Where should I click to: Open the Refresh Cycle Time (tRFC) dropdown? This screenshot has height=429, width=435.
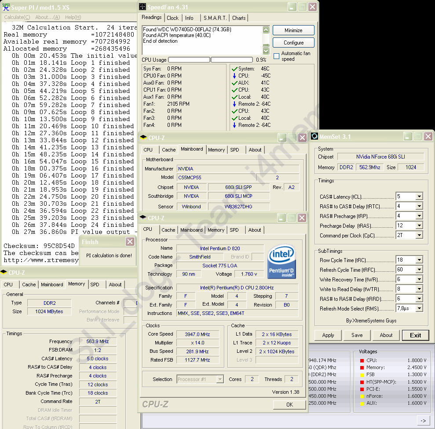419,270
